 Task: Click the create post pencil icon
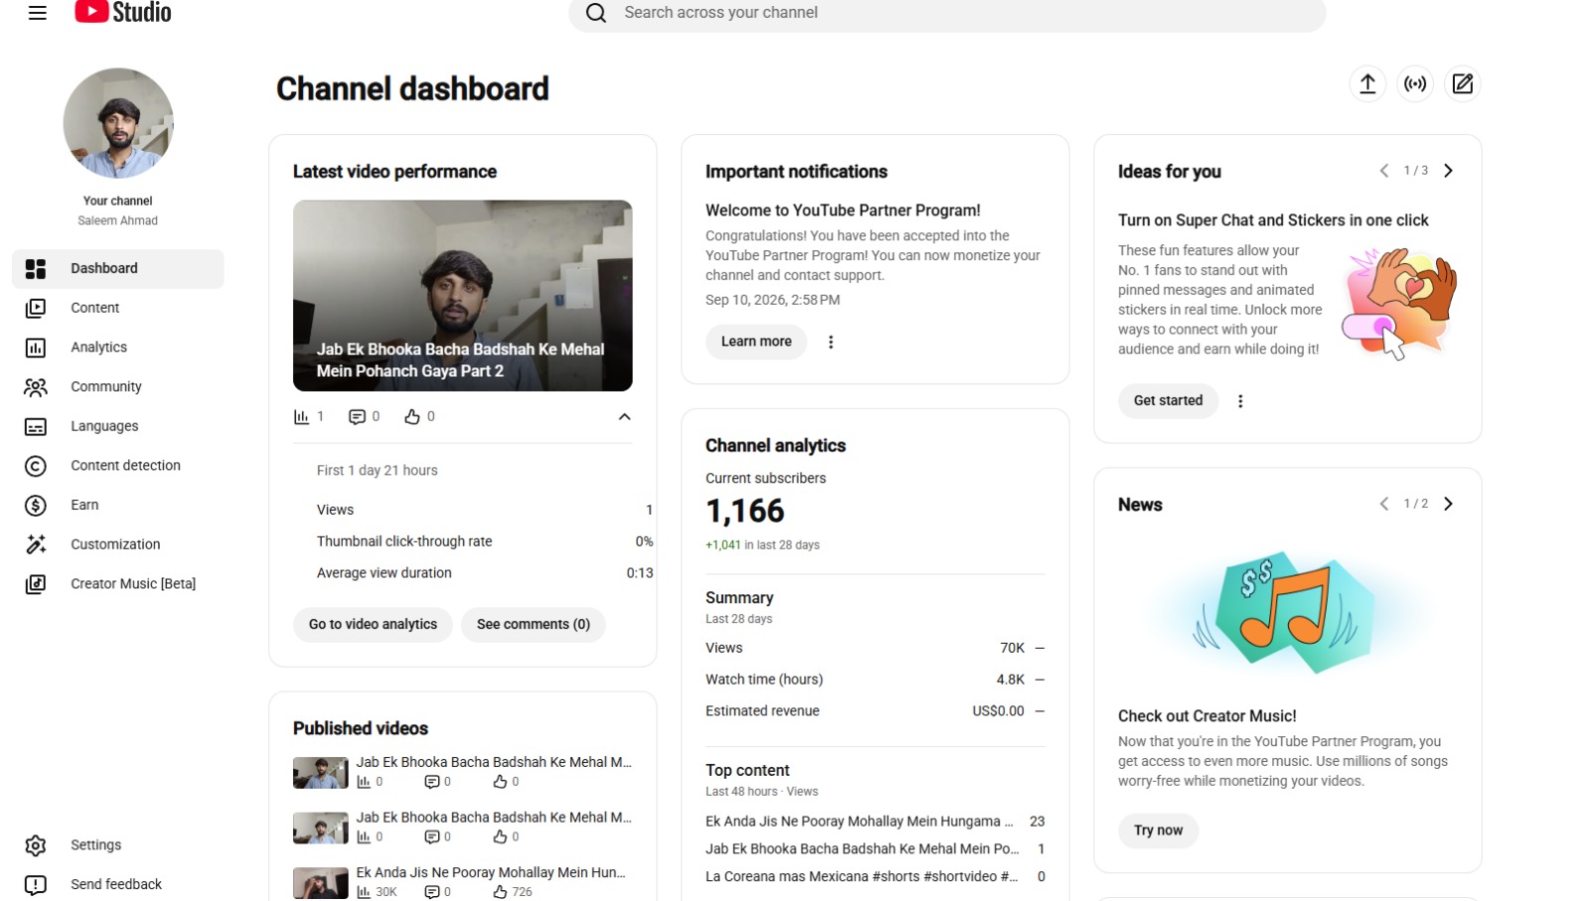point(1463,84)
